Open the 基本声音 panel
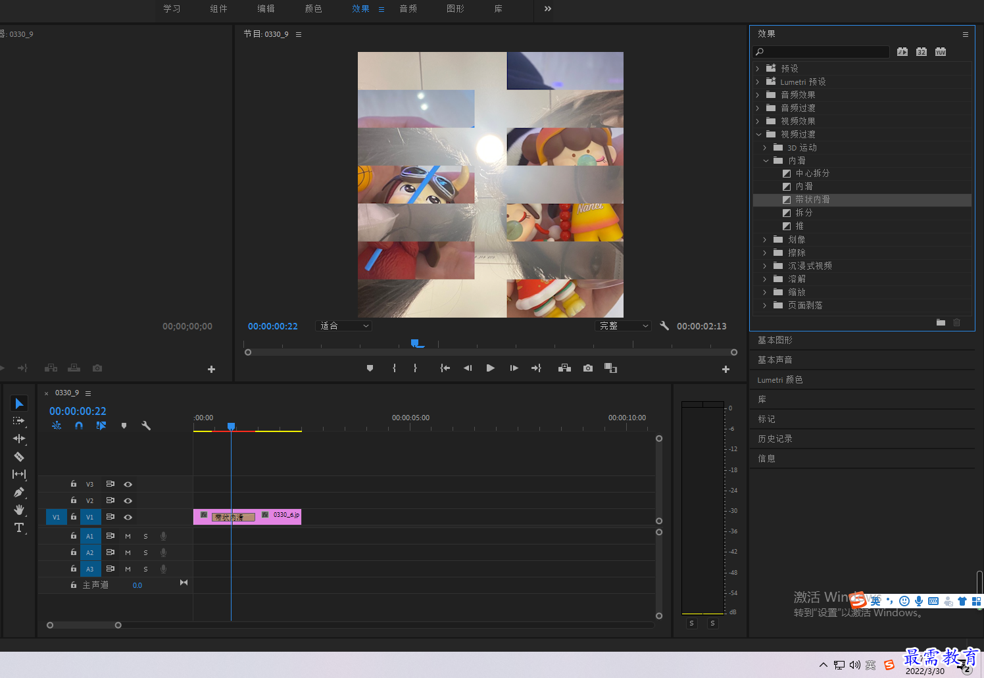 click(775, 360)
